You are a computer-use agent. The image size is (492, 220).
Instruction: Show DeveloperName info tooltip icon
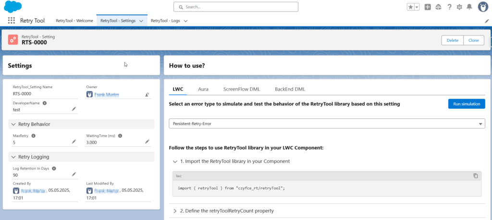pyautogui.click(x=45, y=103)
